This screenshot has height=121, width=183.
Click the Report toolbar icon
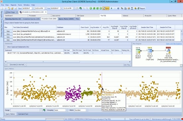click(x=141, y=8)
